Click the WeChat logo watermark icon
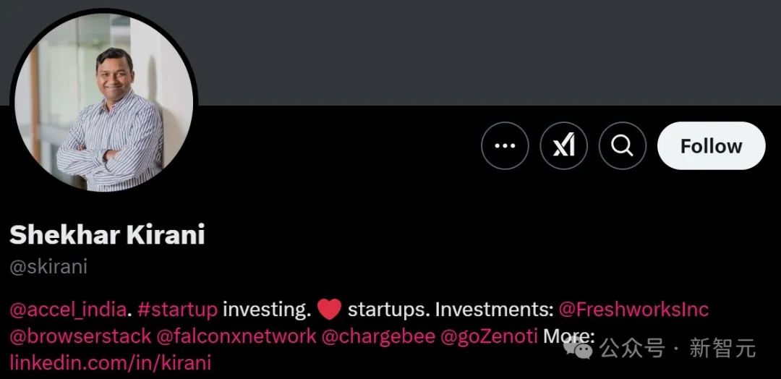 579,349
